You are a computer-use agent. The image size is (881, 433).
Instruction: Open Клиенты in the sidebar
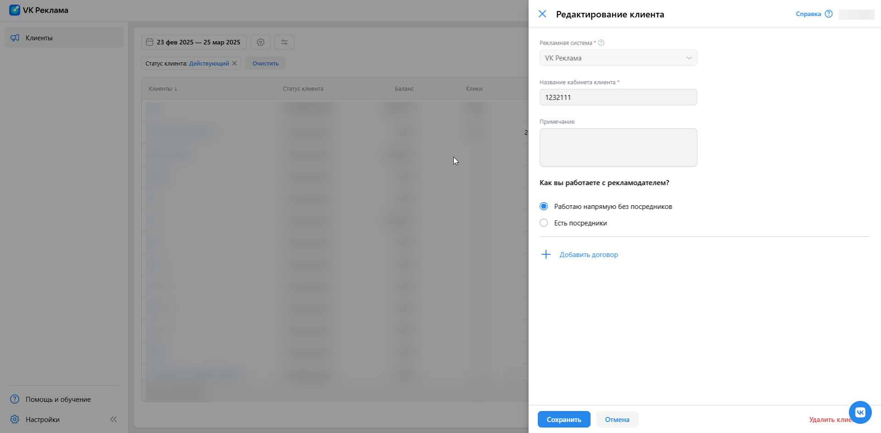[x=64, y=38]
